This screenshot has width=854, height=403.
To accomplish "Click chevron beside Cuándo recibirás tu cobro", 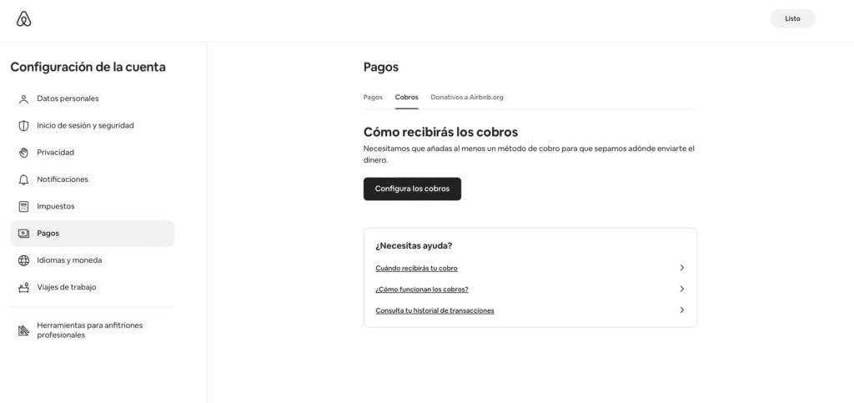I will tap(681, 268).
